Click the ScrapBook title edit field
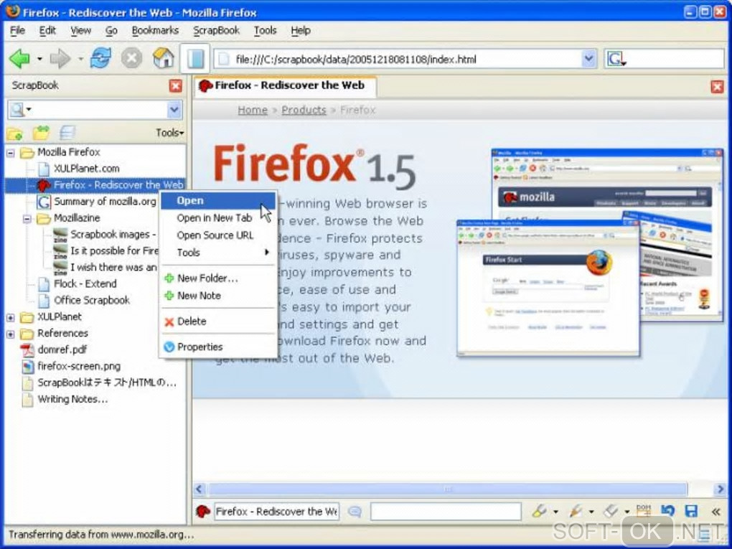The image size is (732, 549). point(276,512)
